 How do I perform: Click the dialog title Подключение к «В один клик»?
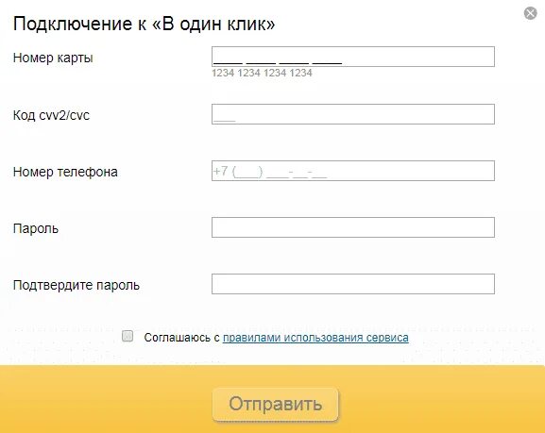coord(145,25)
